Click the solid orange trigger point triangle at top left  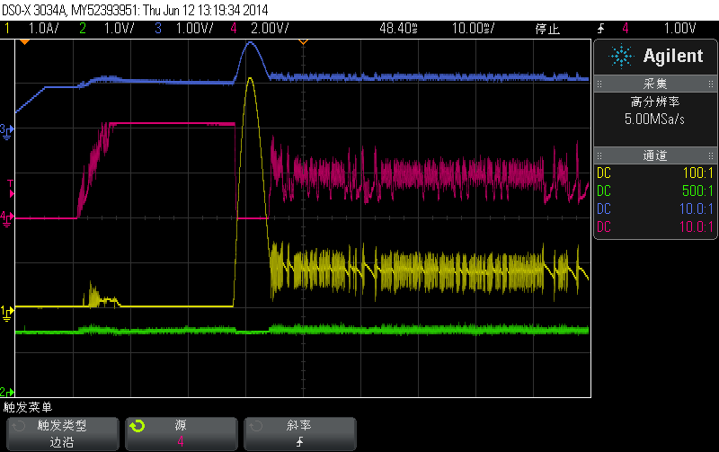(x=25, y=42)
